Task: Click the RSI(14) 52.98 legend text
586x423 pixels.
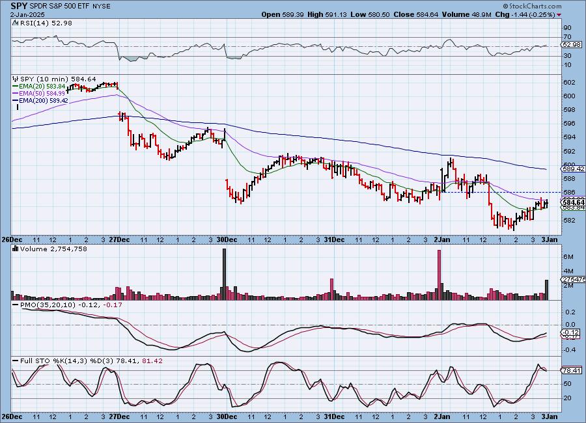Action: [46, 23]
